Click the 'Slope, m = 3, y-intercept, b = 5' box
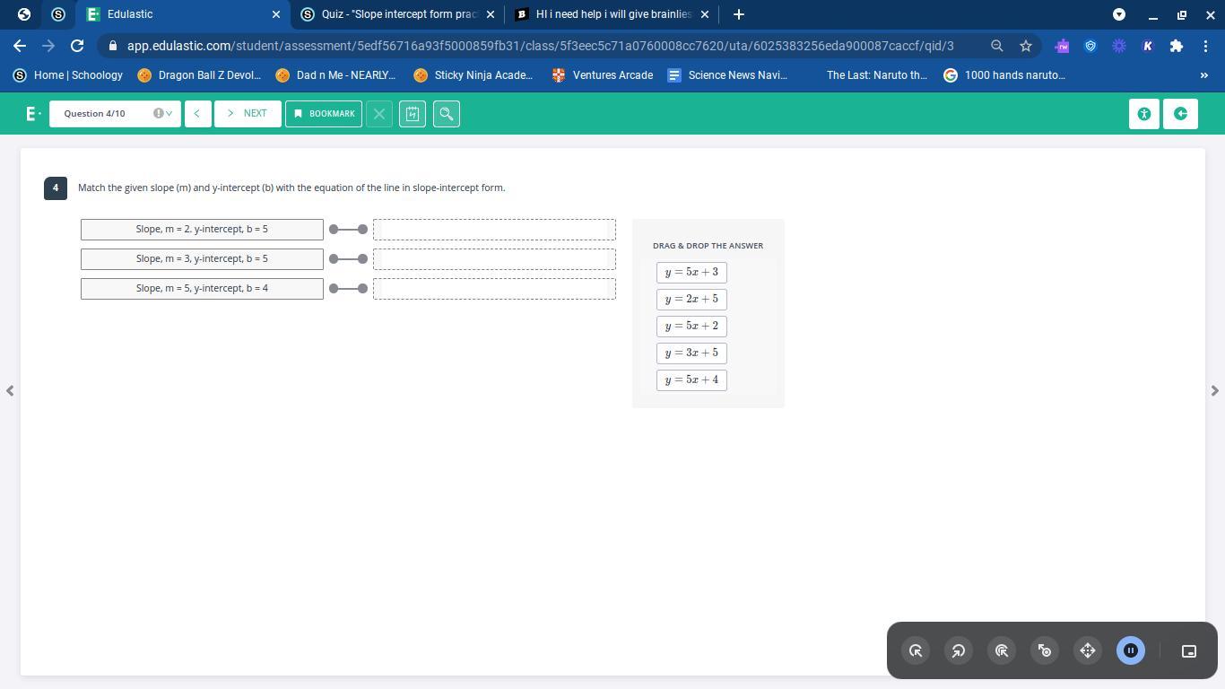Image resolution: width=1225 pixels, height=689 pixels. [x=202, y=259]
